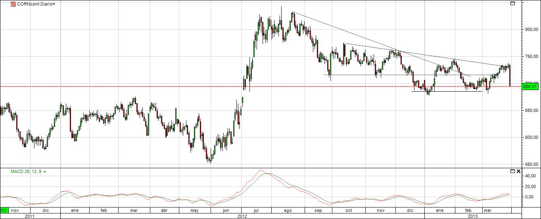Maximize the MACD indicator panel
This screenshot has width=541, height=219.
tap(512, 171)
